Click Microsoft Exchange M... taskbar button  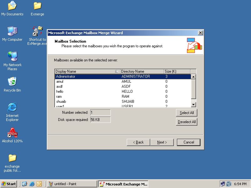tap(123, 184)
